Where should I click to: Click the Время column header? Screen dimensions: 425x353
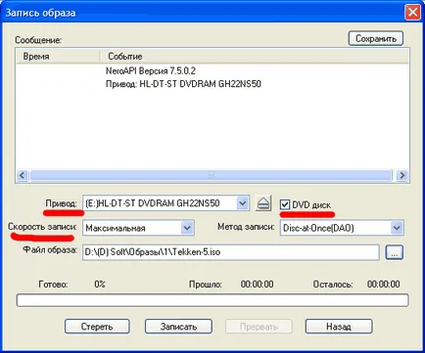point(58,57)
